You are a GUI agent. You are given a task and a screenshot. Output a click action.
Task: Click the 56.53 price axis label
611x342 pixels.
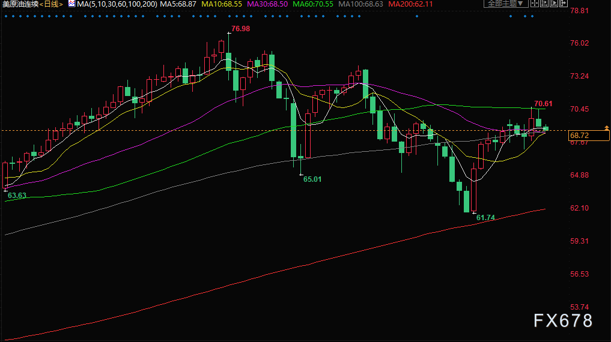[579, 274]
